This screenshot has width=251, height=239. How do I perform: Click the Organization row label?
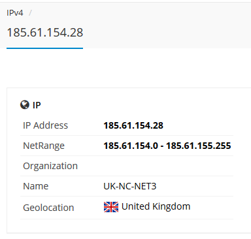50,166
